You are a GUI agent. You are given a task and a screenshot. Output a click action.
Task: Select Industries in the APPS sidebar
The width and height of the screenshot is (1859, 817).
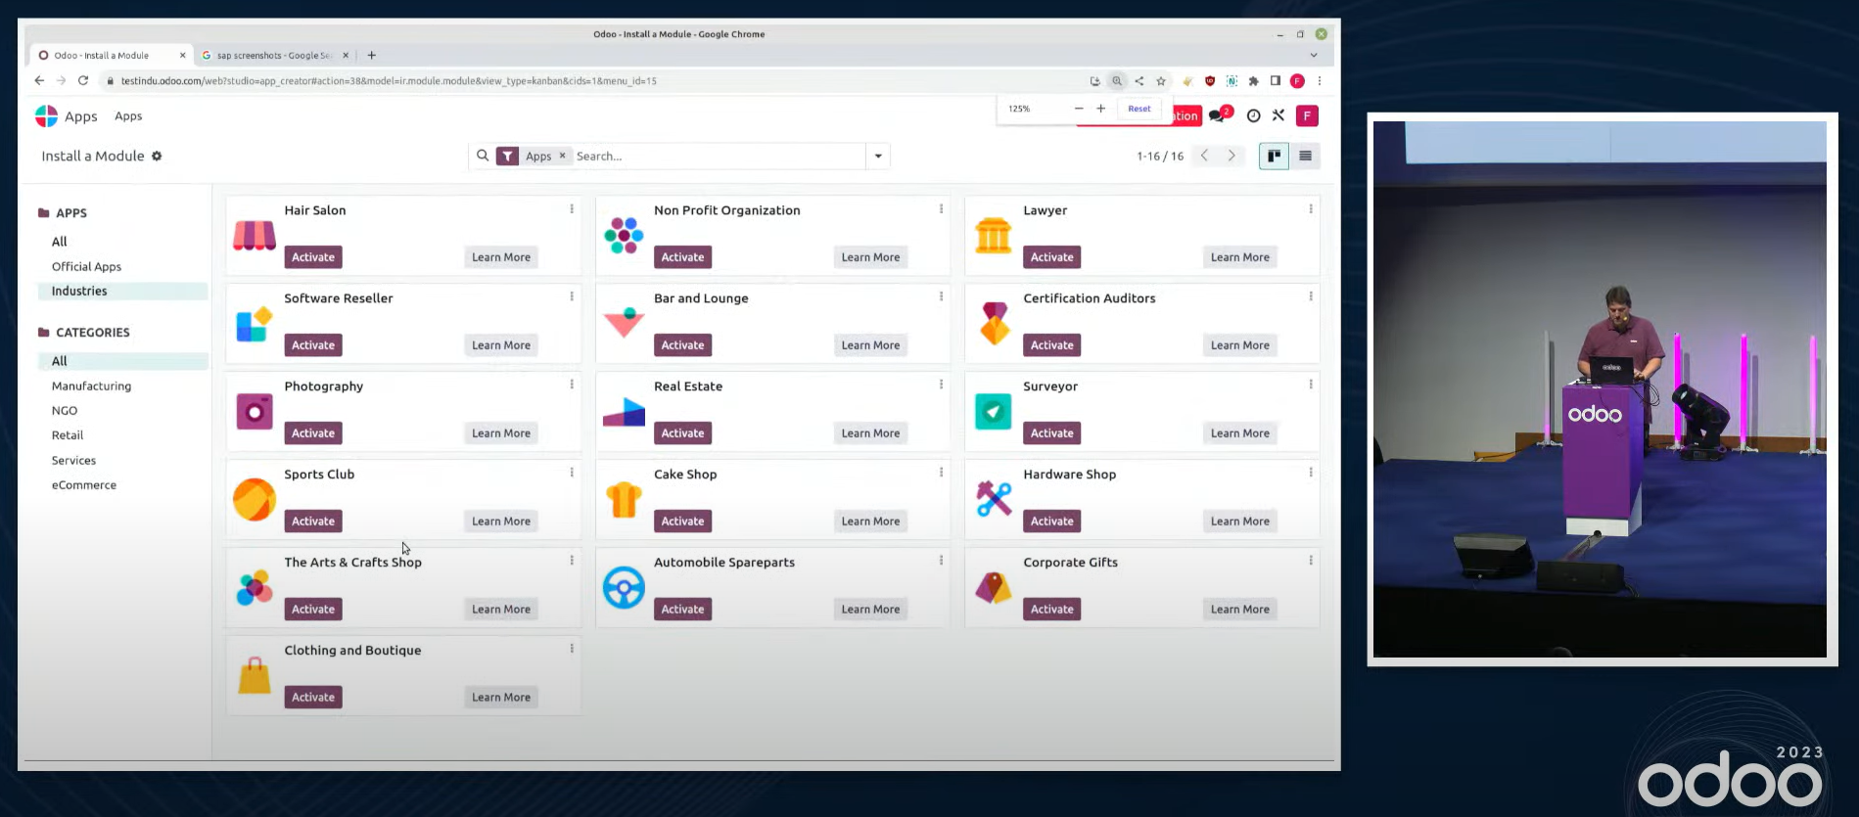(x=122, y=291)
